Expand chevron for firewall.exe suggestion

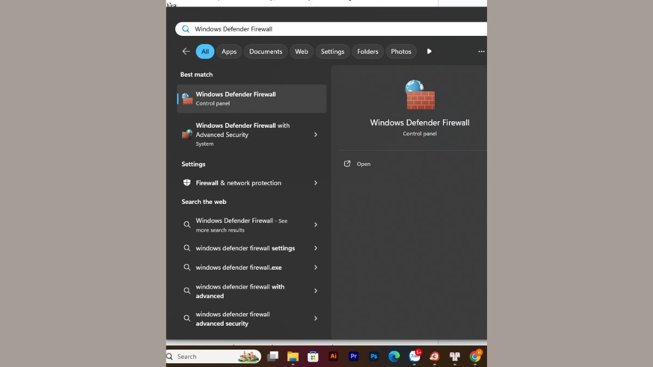click(x=316, y=268)
